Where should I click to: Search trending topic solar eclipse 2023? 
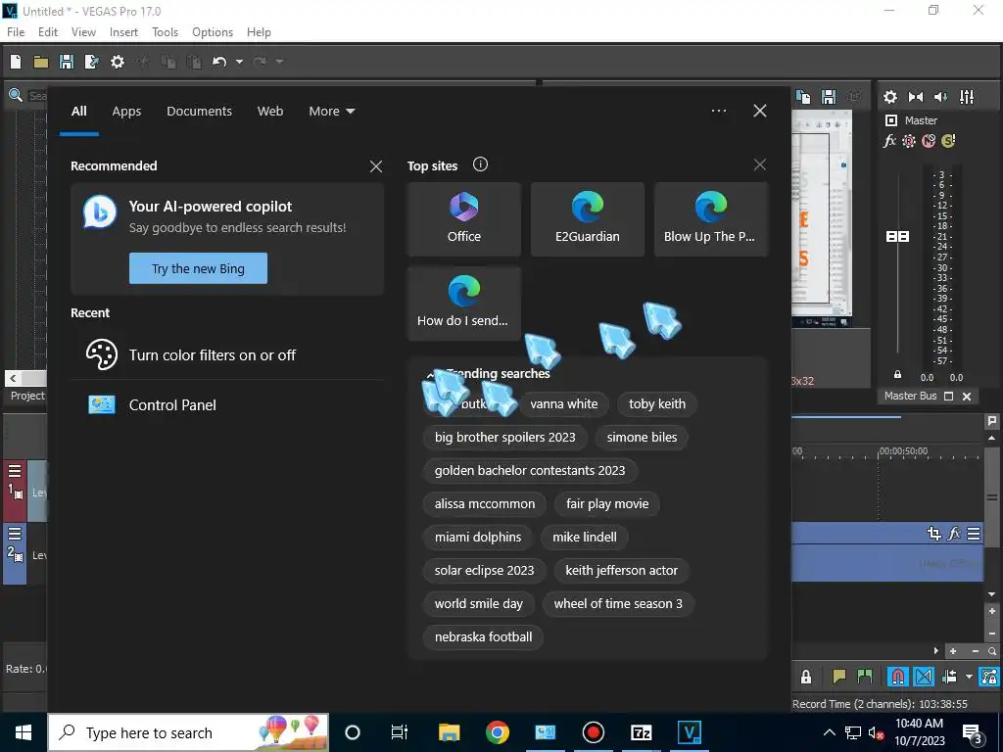484,571
